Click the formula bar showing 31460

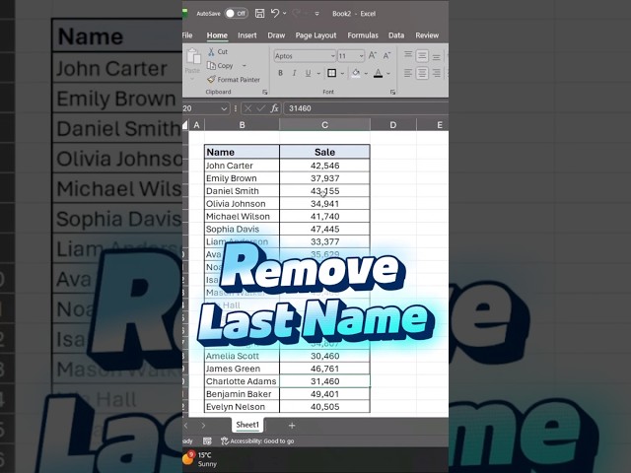pos(366,108)
